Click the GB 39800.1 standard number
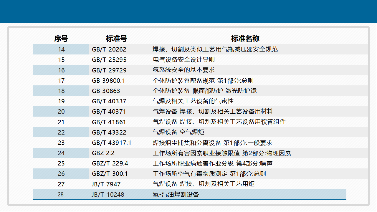This screenshot has height=212, width=377. coord(108,81)
